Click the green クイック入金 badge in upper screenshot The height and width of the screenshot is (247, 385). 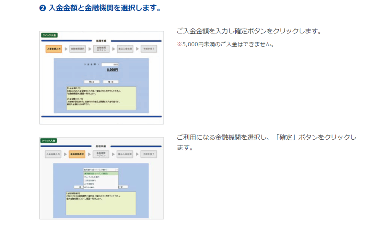[49, 35]
